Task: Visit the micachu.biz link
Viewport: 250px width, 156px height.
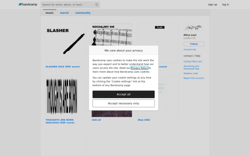Action: pos(190,50)
